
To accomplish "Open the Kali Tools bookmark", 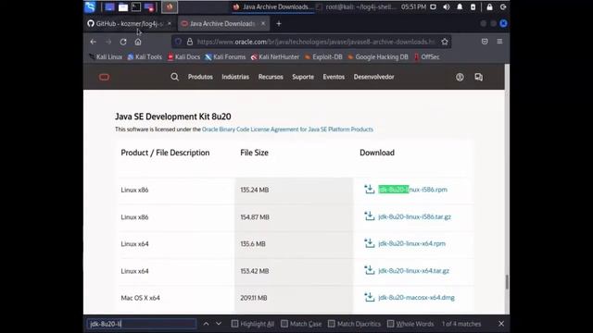I will [145, 57].
